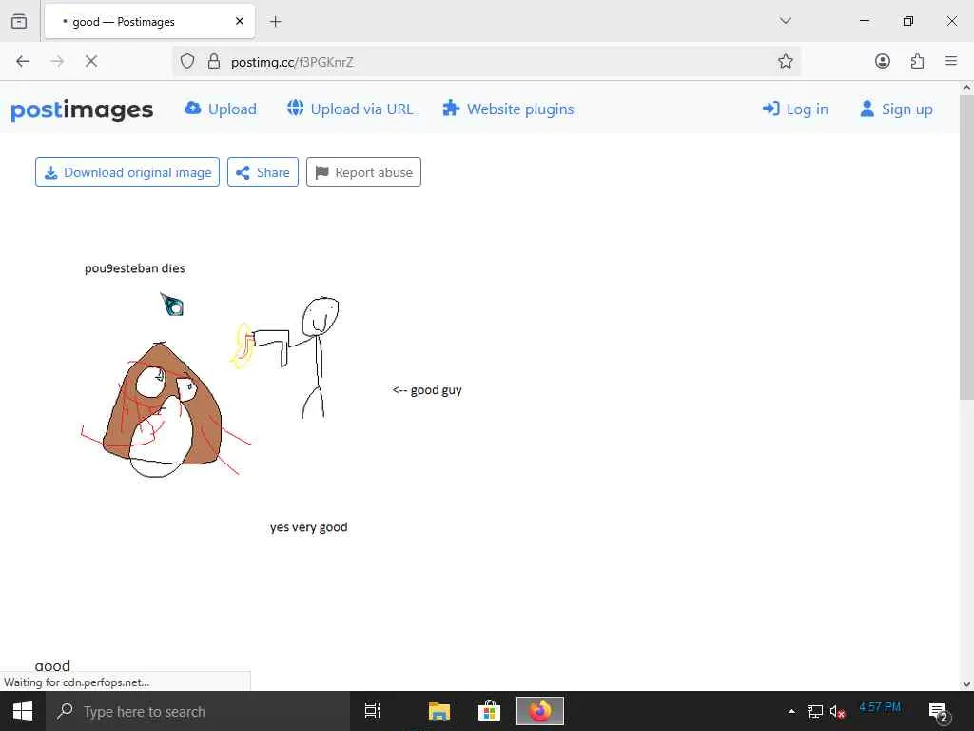Go to postimages home logo
Screen dimensions: 974x731
point(82,109)
